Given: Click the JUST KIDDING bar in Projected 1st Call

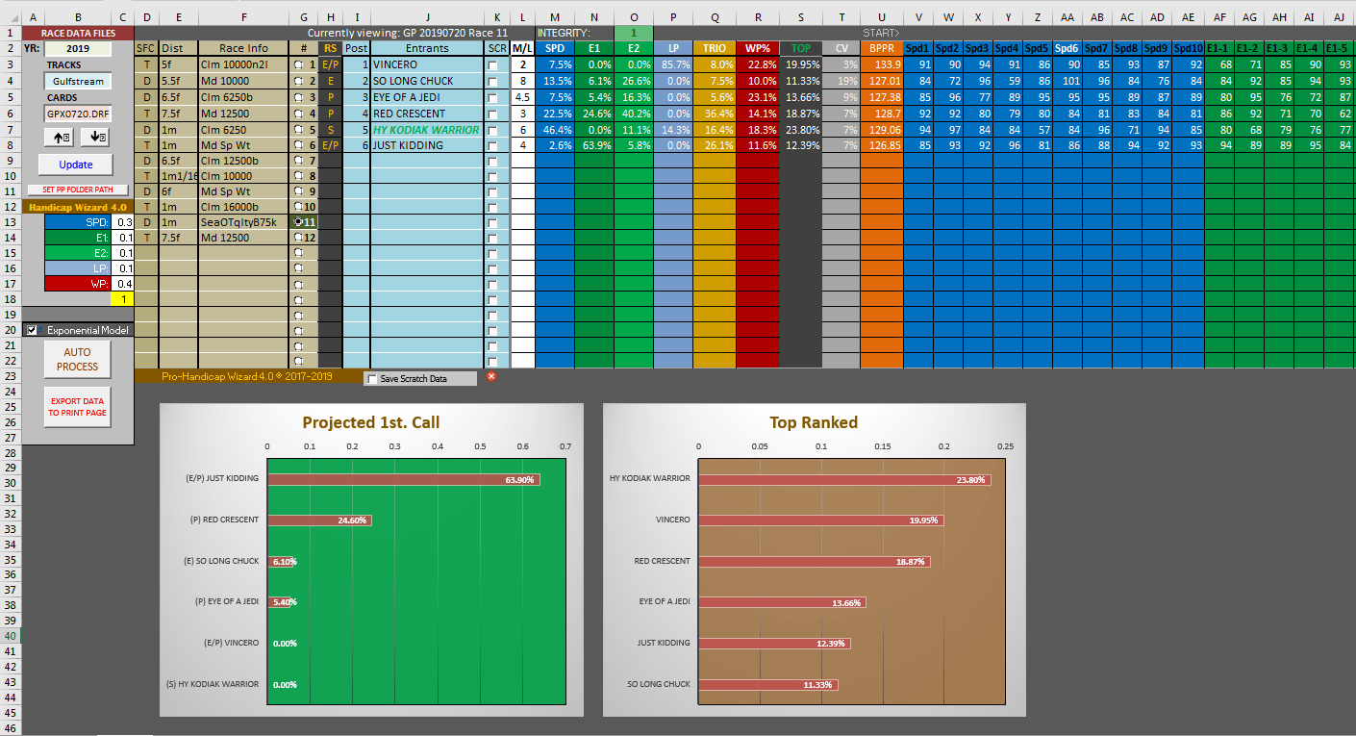Looking at the screenshot, I should coord(402,479).
